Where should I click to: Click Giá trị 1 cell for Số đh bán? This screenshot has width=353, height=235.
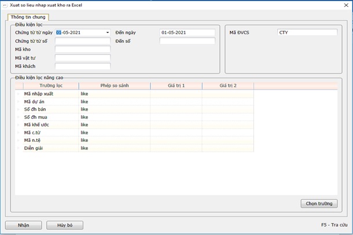pos(176,109)
